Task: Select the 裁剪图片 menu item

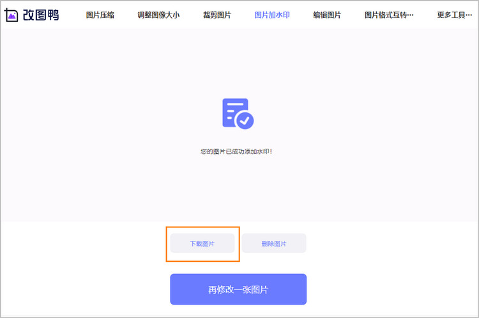Action: pyautogui.click(x=217, y=15)
